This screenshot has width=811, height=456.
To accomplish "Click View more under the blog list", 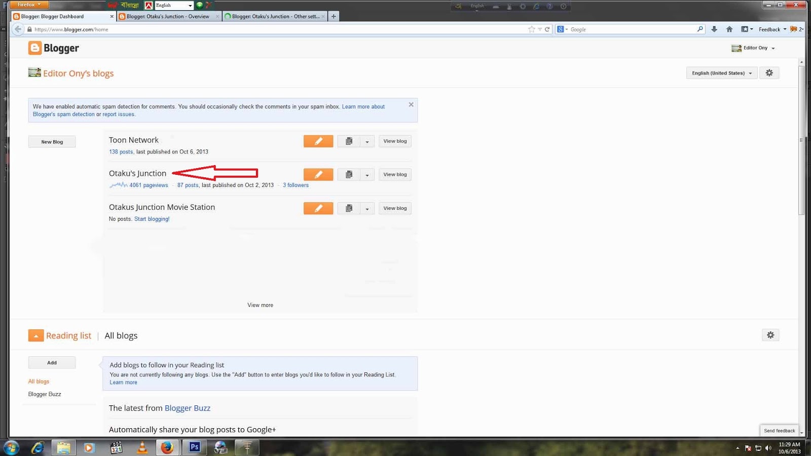I will [x=260, y=305].
